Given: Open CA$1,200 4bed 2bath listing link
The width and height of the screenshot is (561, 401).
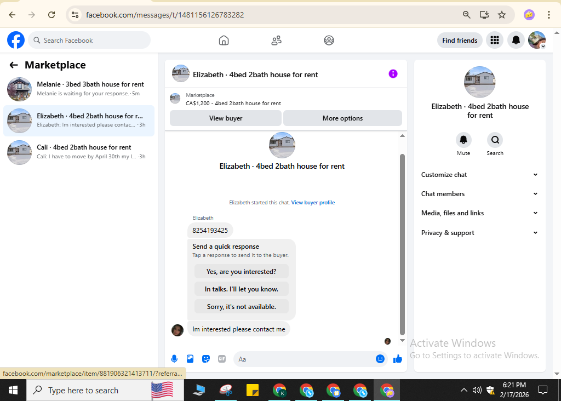Looking at the screenshot, I should [x=233, y=104].
